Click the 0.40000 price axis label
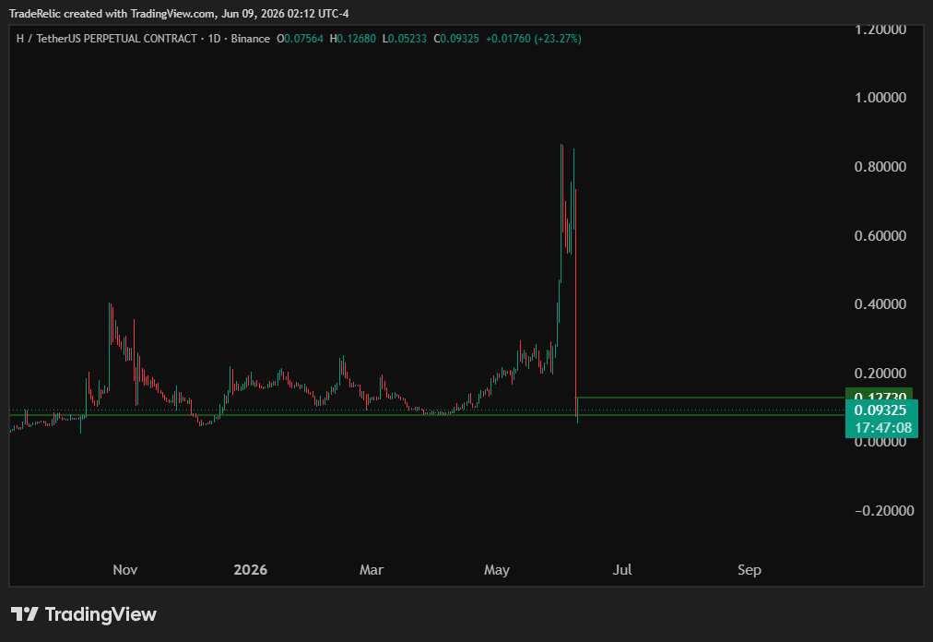 tap(880, 304)
